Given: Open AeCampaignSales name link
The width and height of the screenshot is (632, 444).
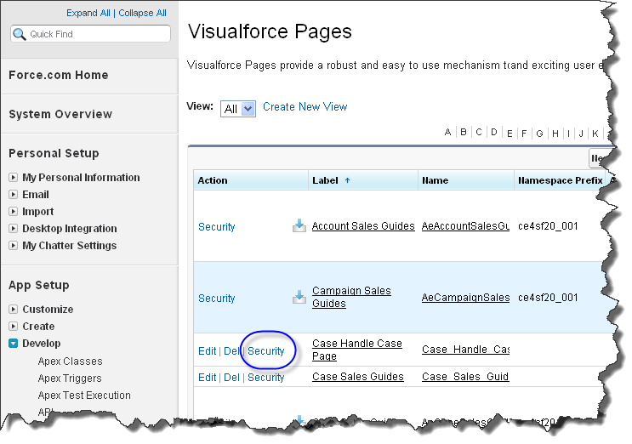Looking at the screenshot, I should click(465, 298).
